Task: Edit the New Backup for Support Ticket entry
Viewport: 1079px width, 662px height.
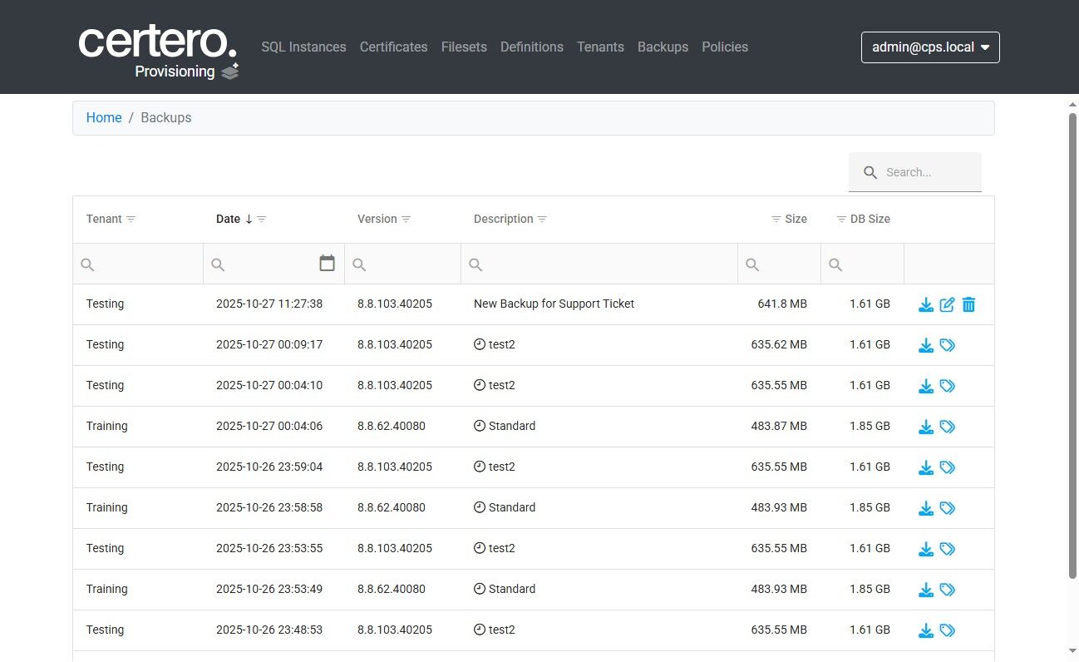Action: pos(947,304)
